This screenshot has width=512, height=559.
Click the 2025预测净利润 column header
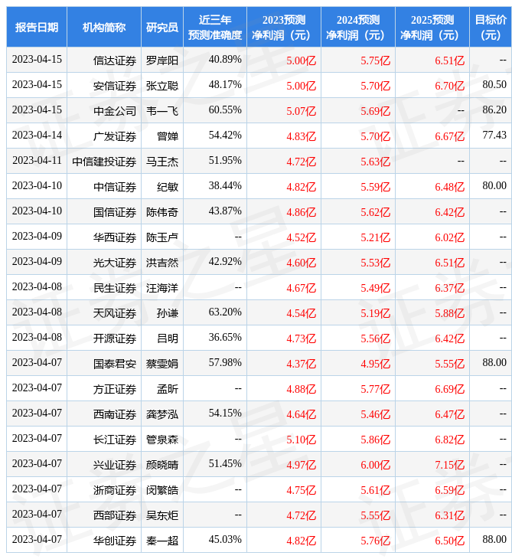coord(432,27)
